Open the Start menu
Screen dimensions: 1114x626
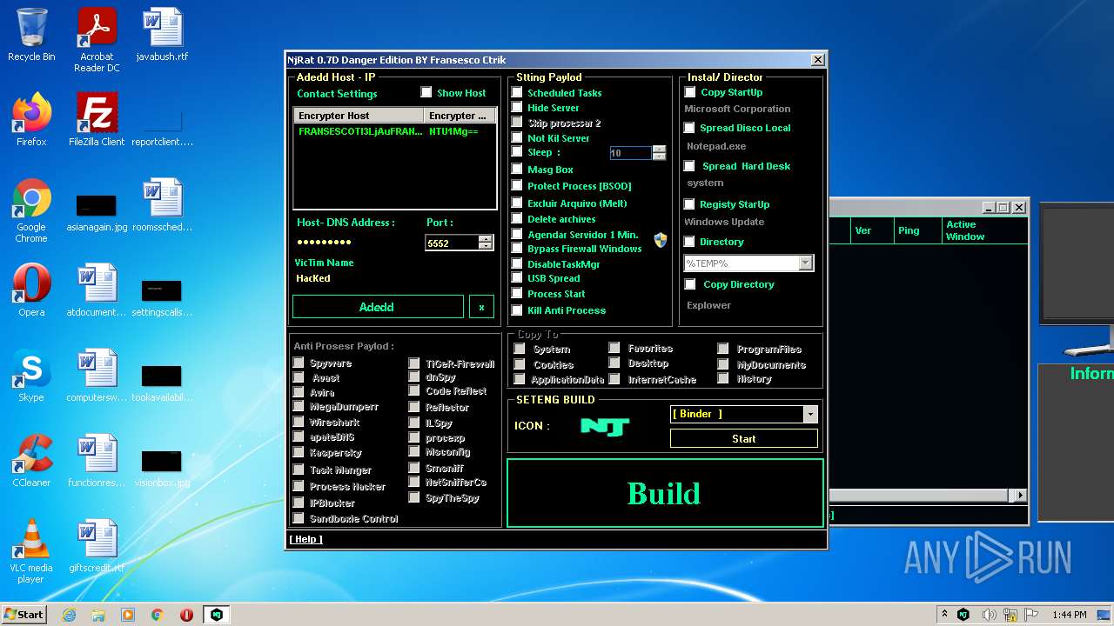[x=23, y=615]
